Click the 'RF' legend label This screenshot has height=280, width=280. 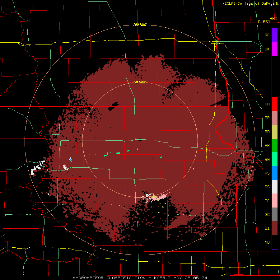coord(267,35)
